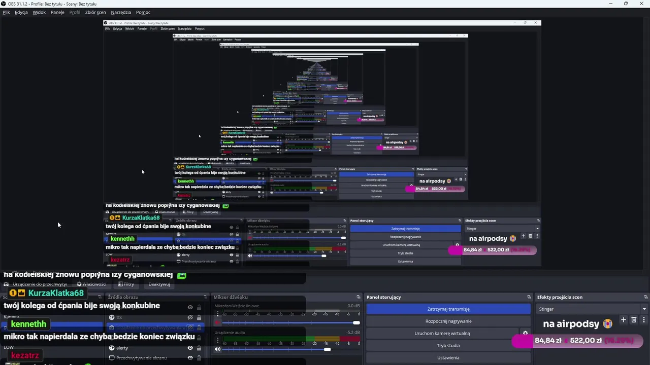The height and width of the screenshot is (365, 650).
Task: Open the Pomoc menu
Action: 143,12
